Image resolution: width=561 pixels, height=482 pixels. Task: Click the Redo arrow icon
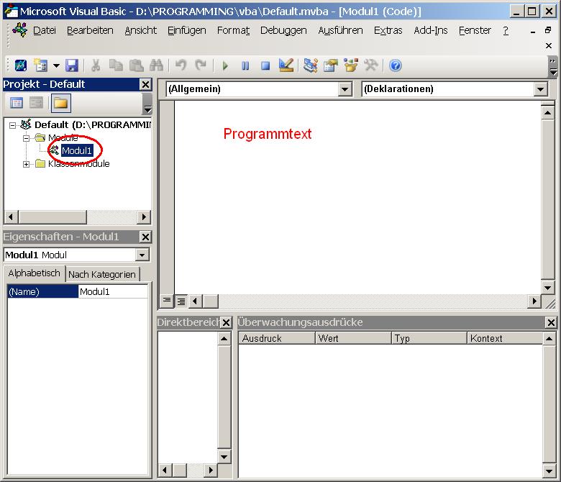click(201, 65)
